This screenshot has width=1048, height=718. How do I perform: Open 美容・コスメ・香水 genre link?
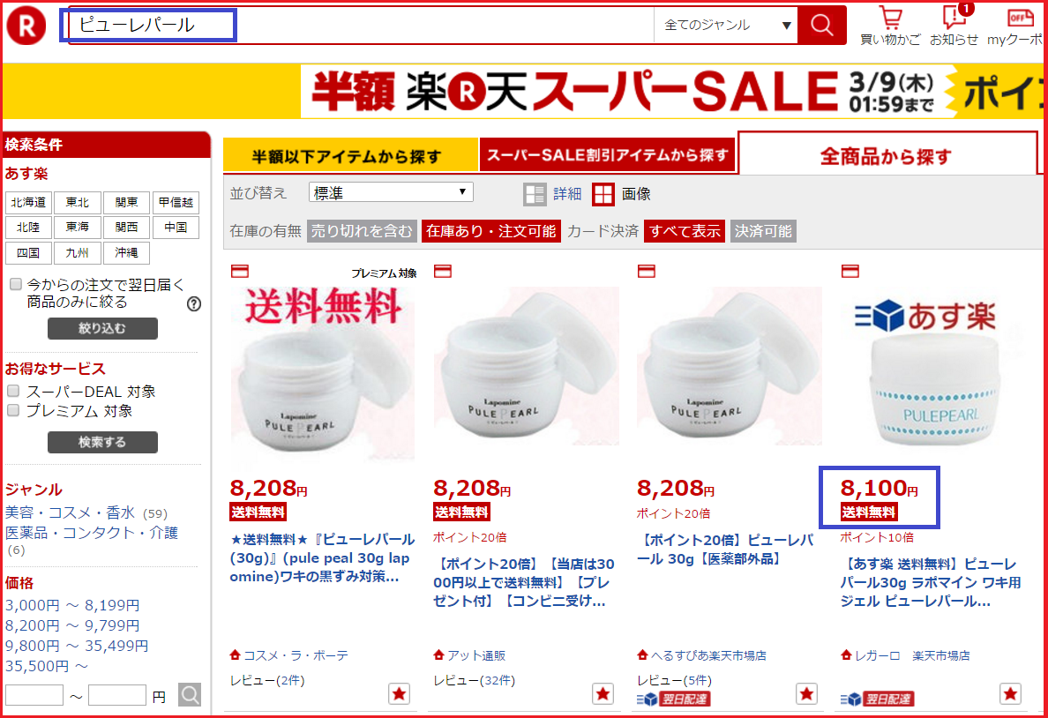pos(70,512)
